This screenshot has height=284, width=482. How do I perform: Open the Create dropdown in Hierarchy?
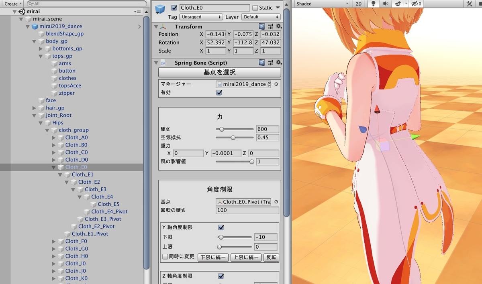point(13,4)
